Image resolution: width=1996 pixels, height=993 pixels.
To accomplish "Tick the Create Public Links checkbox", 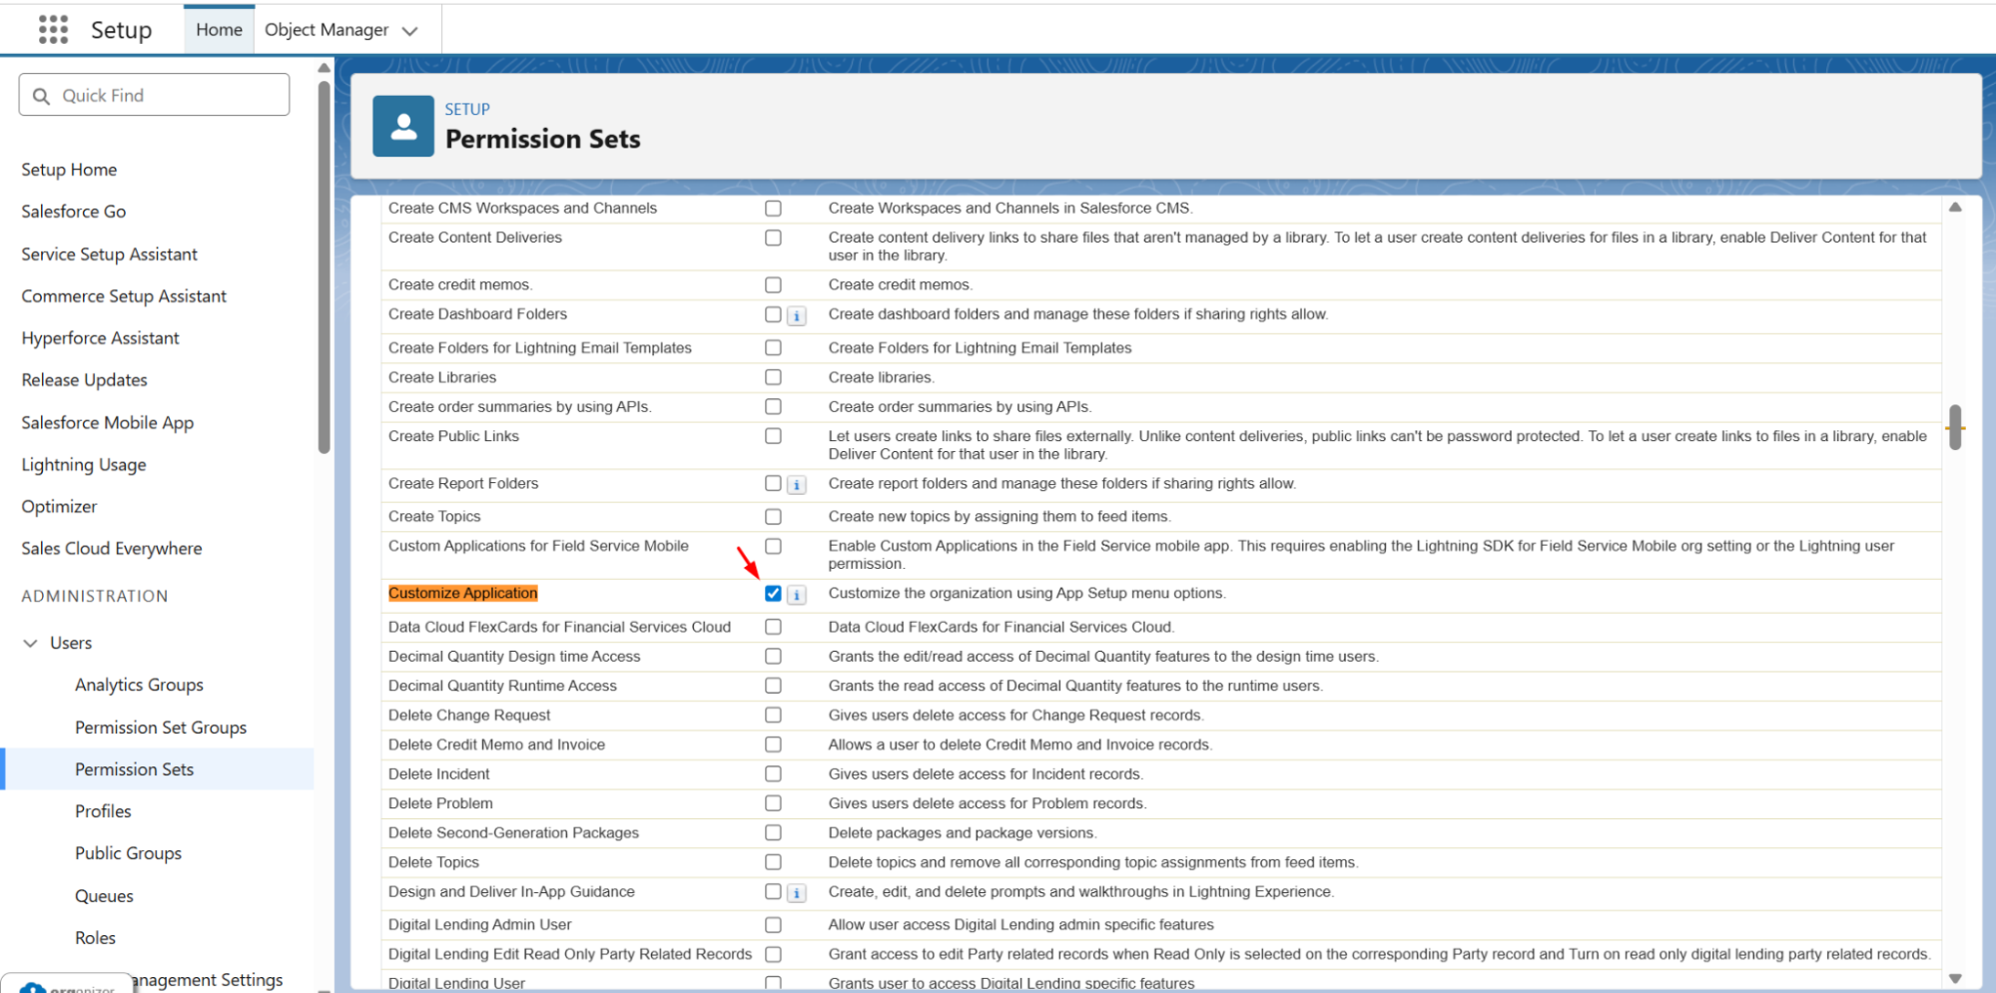I will [773, 436].
